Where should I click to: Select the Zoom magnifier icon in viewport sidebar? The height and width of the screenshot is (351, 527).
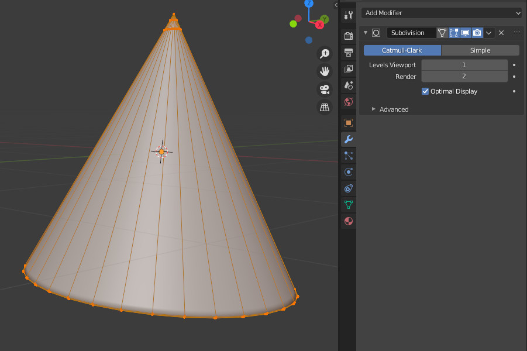pos(325,53)
